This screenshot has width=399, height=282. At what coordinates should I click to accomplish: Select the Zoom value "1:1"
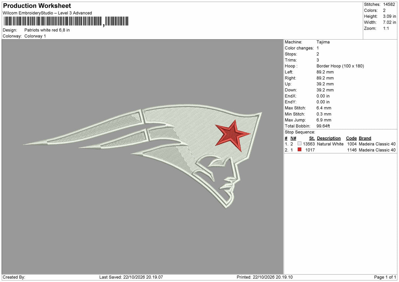pyautogui.click(x=386, y=28)
